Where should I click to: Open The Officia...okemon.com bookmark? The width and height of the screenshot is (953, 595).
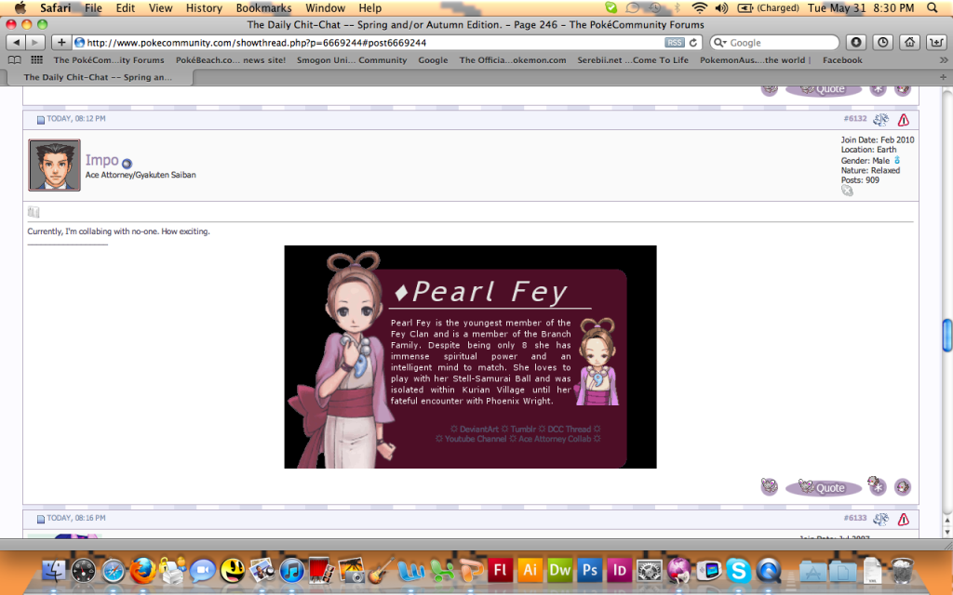coord(513,60)
